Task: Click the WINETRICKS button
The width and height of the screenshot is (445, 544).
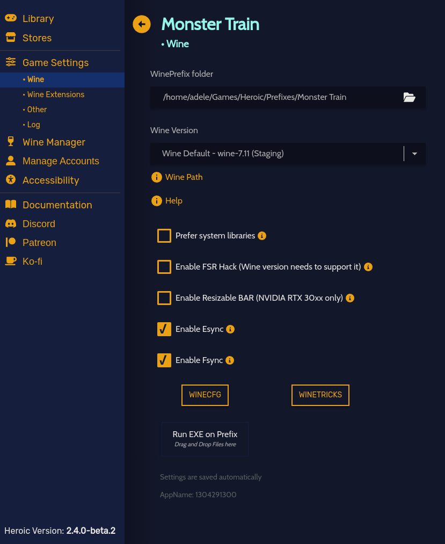Action: pyautogui.click(x=320, y=395)
